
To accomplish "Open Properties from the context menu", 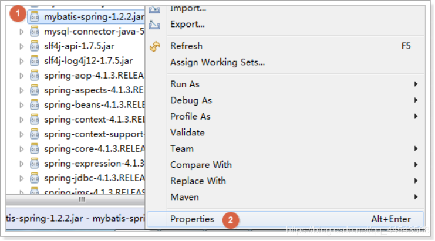I will point(192,219).
